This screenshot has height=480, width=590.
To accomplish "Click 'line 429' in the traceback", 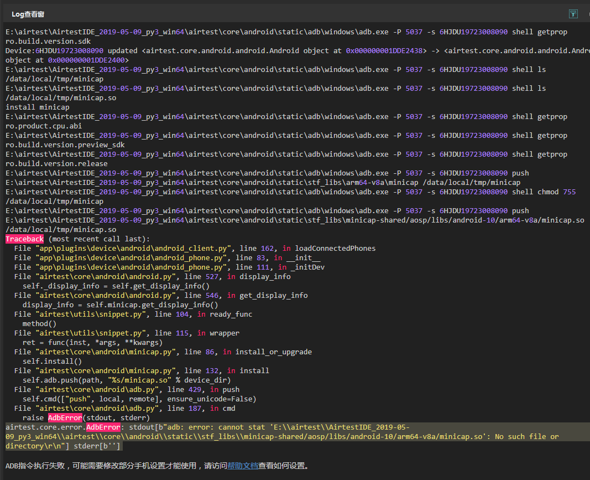I will [184, 390].
